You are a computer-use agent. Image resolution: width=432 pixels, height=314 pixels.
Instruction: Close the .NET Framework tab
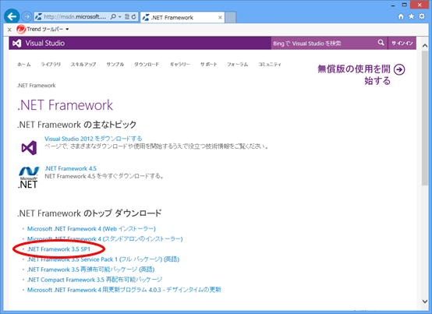point(220,17)
